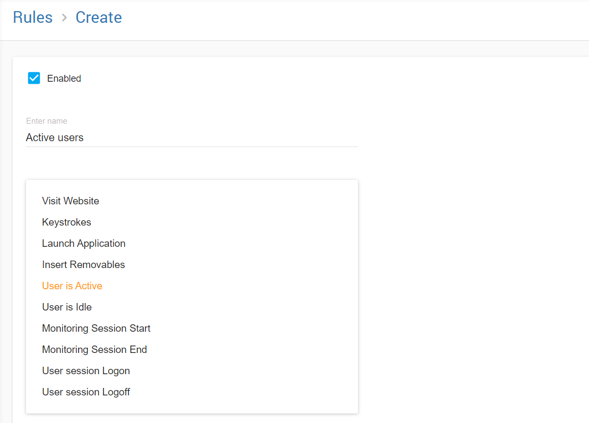The width and height of the screenshot is (589, 423).
Task: Choose User session Logoff option
Action: click(86, 392)
